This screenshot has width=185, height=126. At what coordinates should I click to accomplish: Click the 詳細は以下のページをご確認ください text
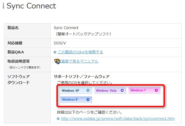[90, 112]
